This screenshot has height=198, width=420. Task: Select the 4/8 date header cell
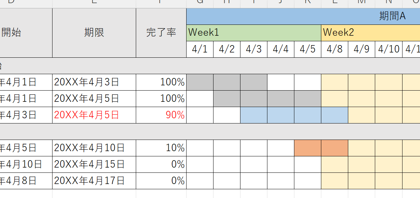[x=335, y=49]
